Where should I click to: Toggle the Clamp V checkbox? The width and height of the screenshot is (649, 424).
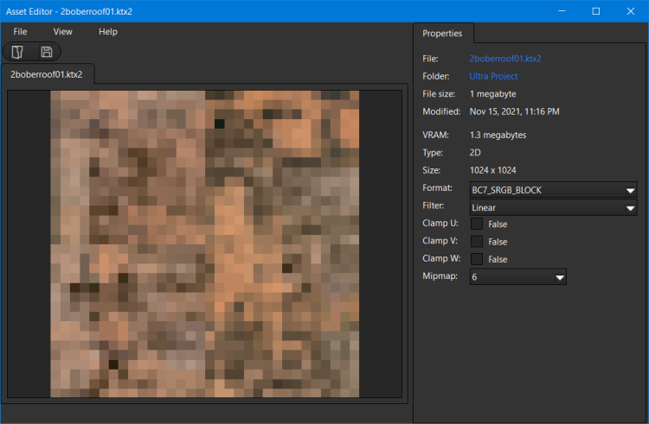click(x=477, y=242)
